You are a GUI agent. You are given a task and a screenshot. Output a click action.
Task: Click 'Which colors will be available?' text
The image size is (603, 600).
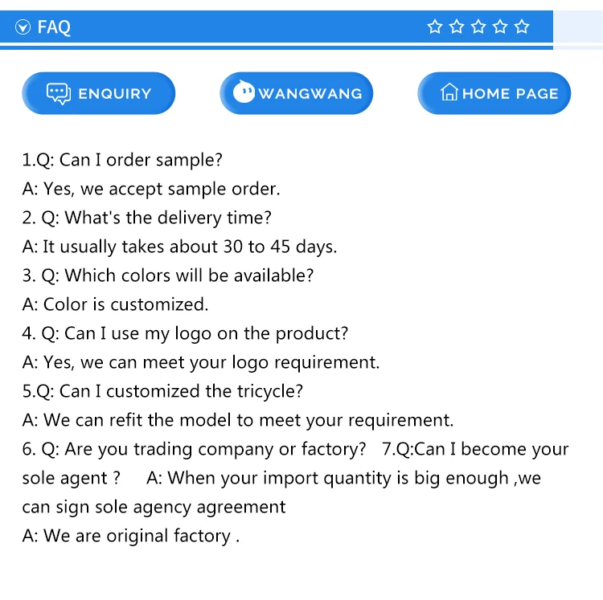tap(167, 276)
